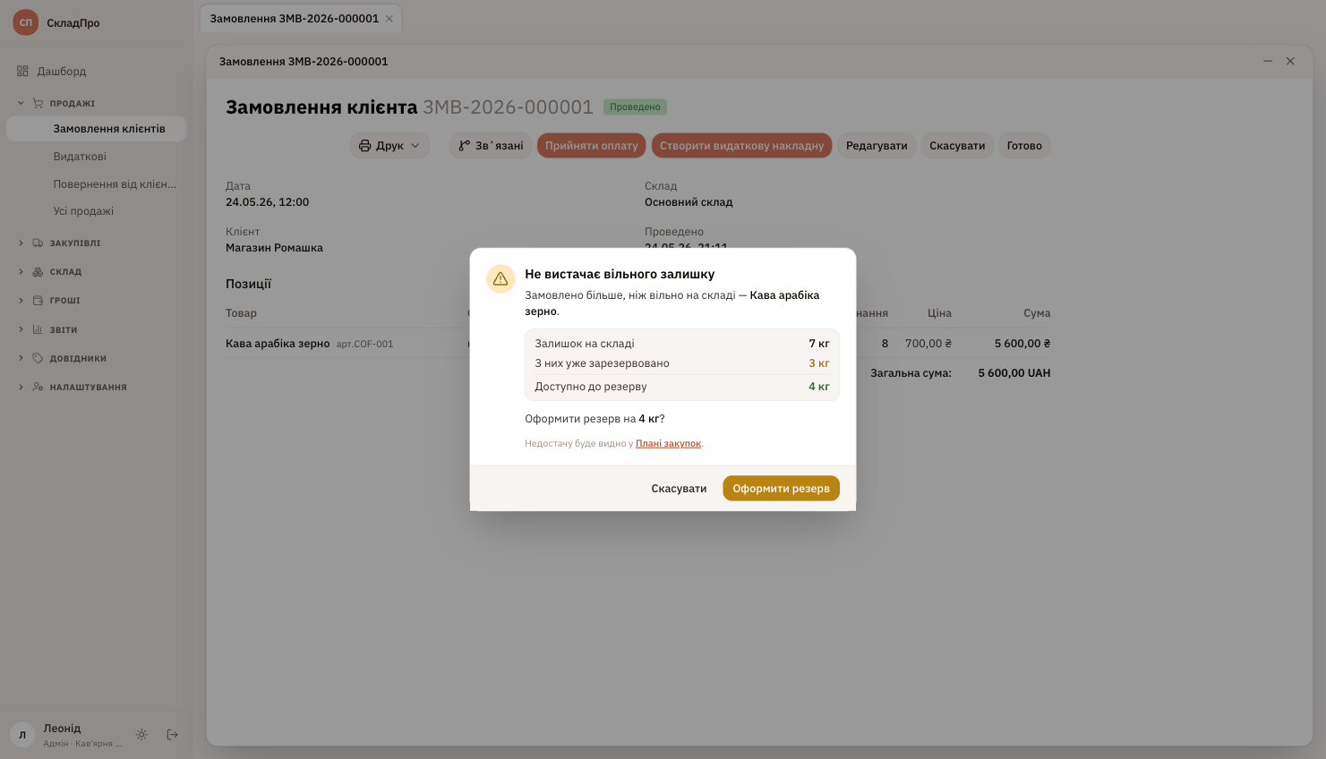The height and width of the screenshot is (759, 1326).
Task: Click article code арт.COF-001
Action: (x=364, y=345)
